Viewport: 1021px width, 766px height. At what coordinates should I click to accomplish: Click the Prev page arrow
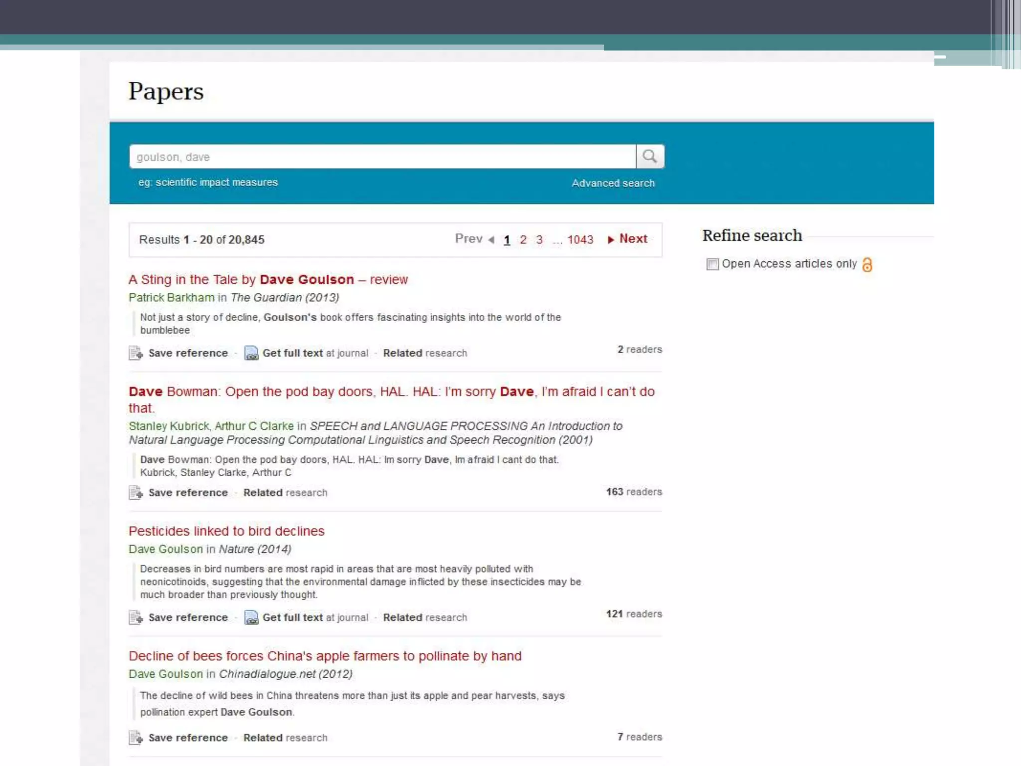[x=491, y=240]
